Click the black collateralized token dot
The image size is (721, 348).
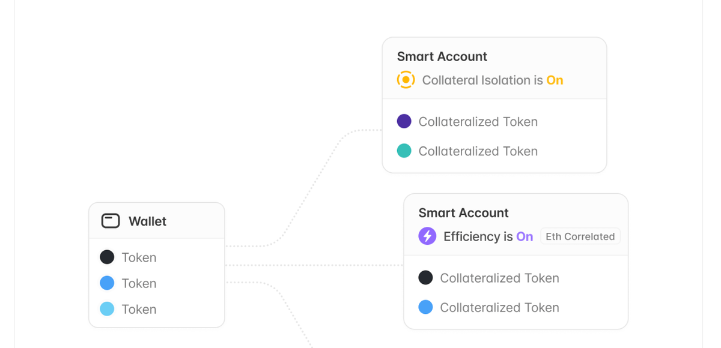[425, 278]
